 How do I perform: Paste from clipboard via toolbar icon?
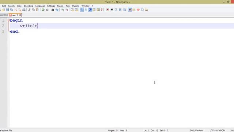click(x=38, y=10)
